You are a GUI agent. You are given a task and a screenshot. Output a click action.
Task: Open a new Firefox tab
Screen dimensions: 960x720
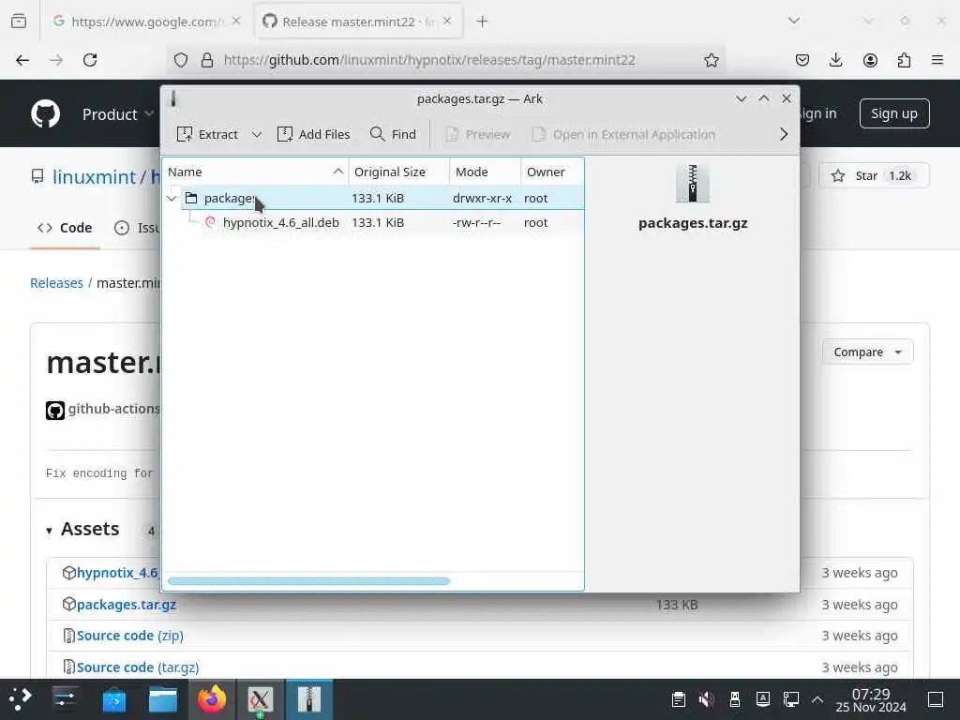coord(483,22)
